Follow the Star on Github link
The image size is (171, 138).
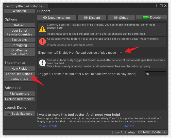point(47,126)
